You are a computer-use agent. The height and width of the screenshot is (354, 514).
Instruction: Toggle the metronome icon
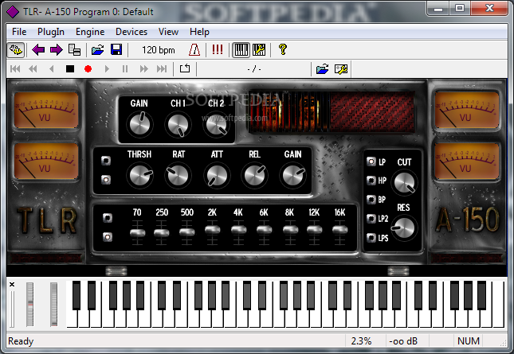[x=194, y=50]
